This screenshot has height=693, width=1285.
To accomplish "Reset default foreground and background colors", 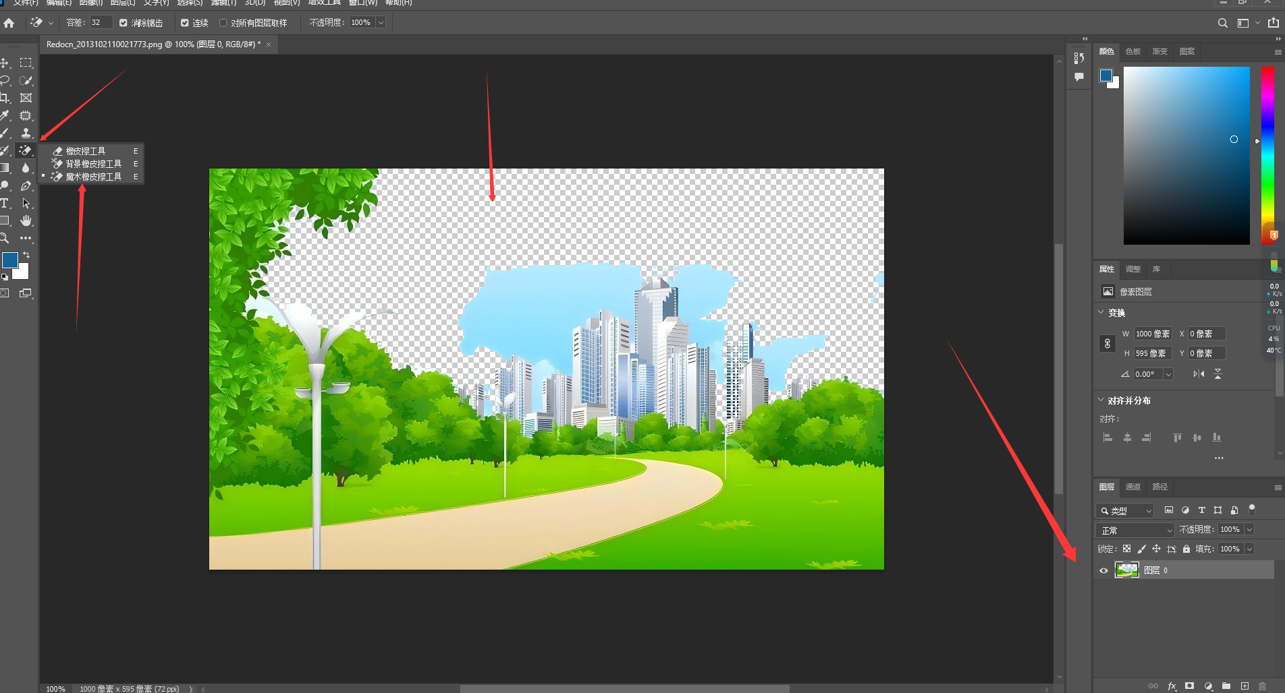I will 5,277.
